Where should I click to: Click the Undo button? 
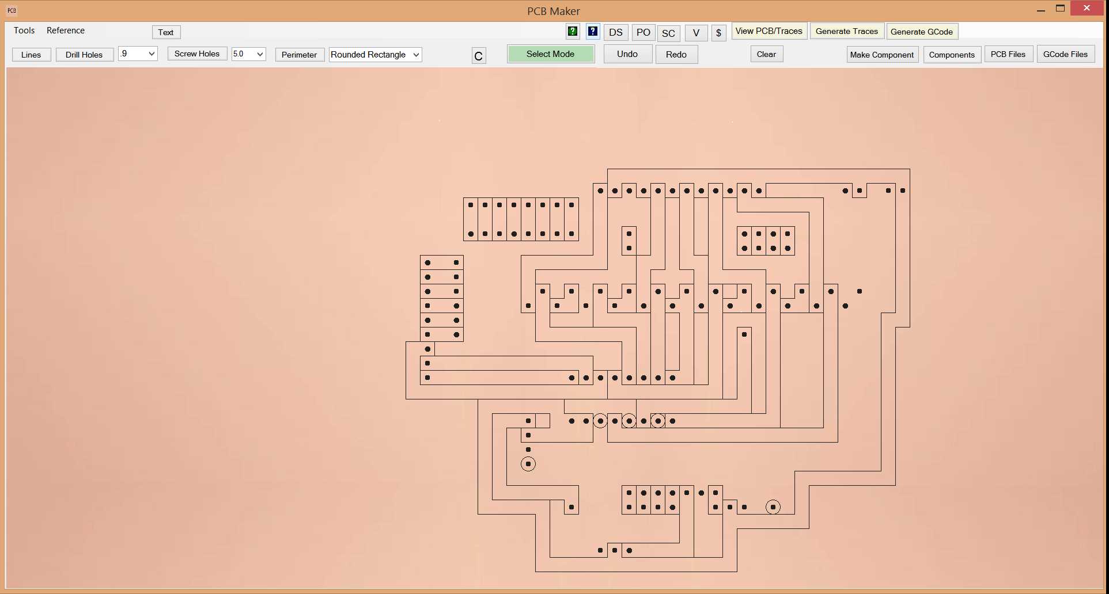click(x=627, y=54)
